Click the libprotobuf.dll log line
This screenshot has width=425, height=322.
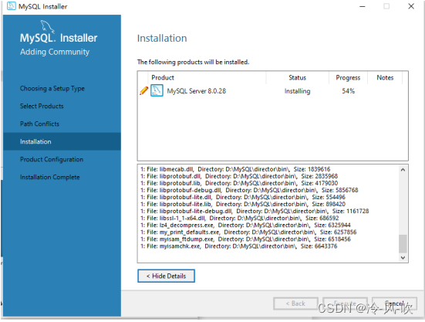[x=239, y=176]
